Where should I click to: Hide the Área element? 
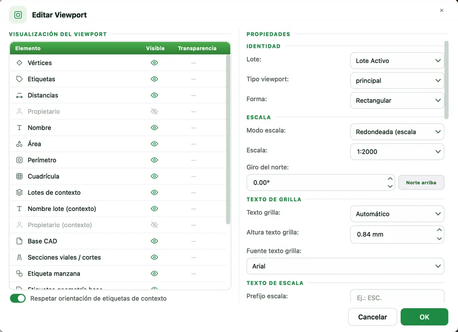154,144
